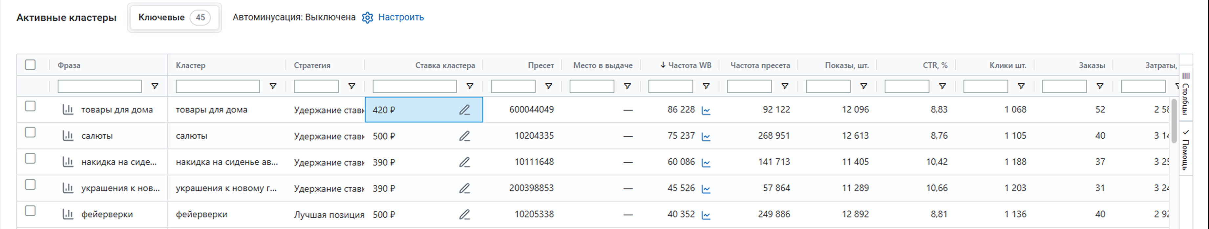Viewport: 1209px width, 229px height.
Task: Open filter menu for Стратегия column
Action: pos(351,86)
